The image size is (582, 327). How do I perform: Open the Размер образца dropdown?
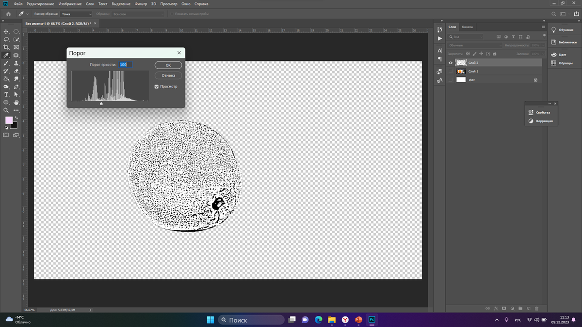coord(77,14)
